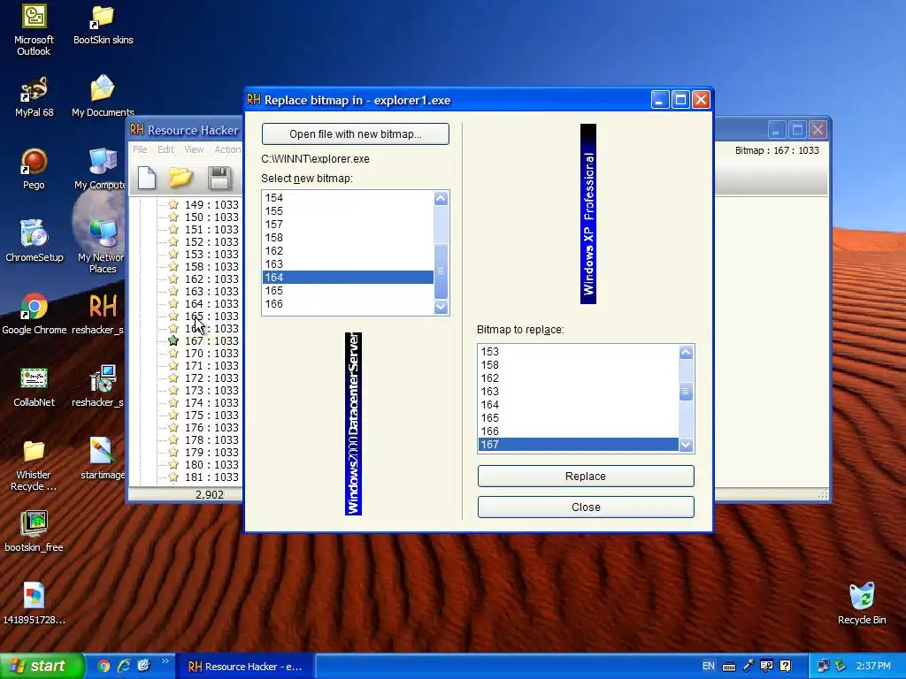Click Windows XP Professional bitmap preview
The width and height of the screenshot is (906, 679).
(588, 214)
